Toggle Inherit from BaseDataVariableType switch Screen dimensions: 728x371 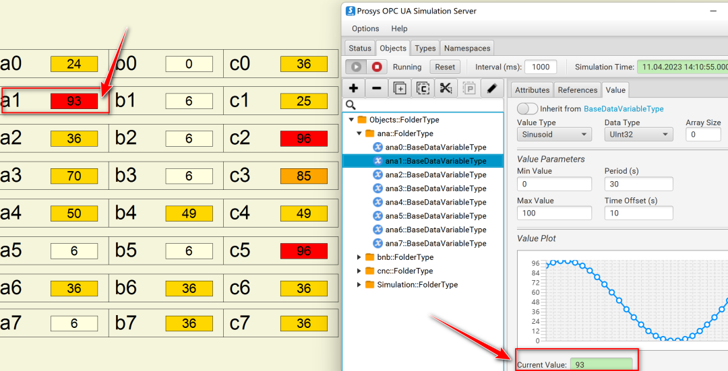coord(527,108)
